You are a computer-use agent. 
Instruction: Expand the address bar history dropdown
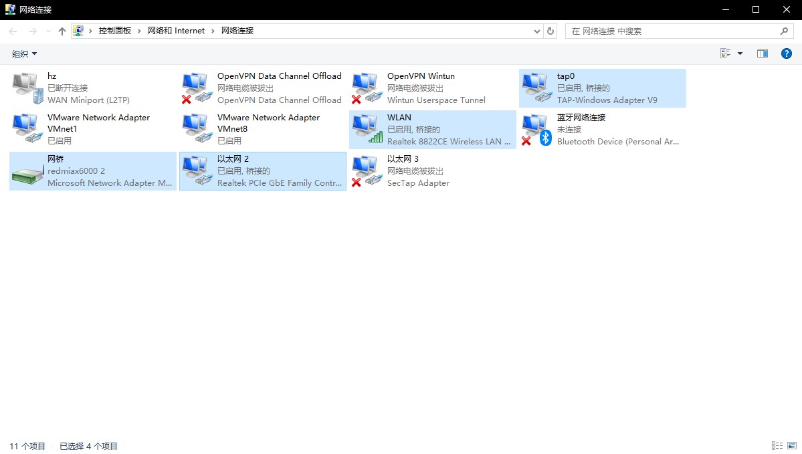coord(537,31)
